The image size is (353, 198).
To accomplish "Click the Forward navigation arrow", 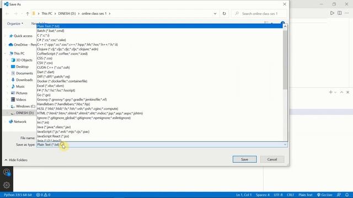I will [16, 14].
